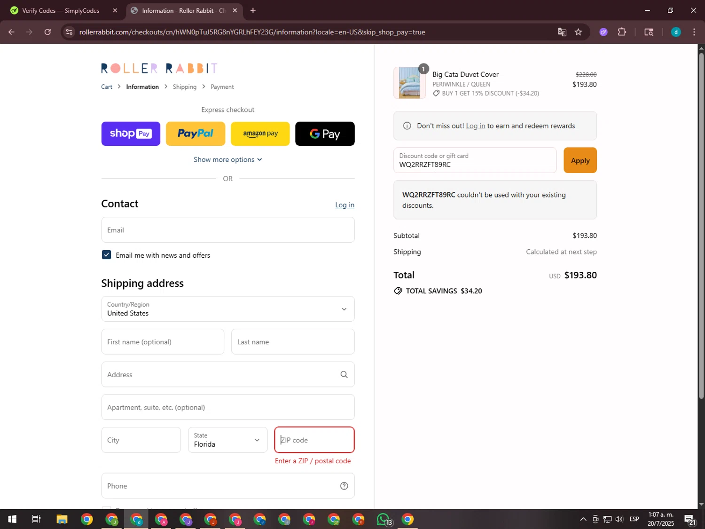Click the Apartment, suite field
The height and width of the screenshot is (529, 705).
[228, 407]
